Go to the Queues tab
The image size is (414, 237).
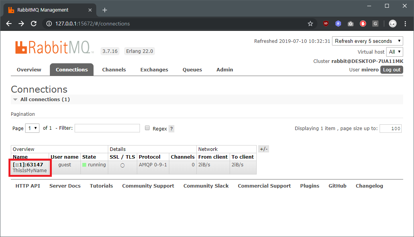(192, 69)
